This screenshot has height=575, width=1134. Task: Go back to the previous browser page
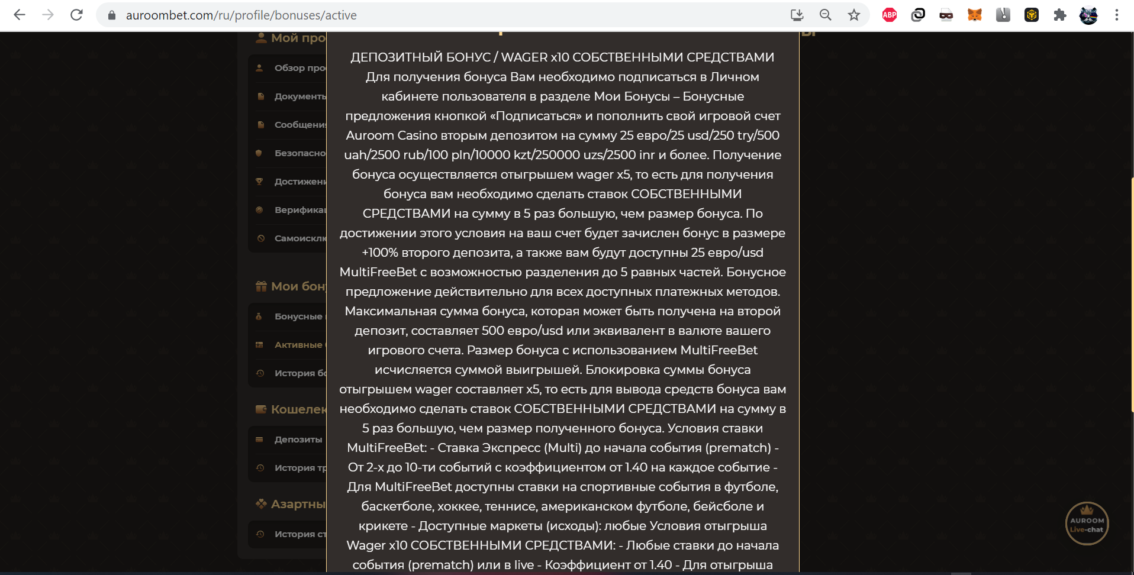[20, 15]
